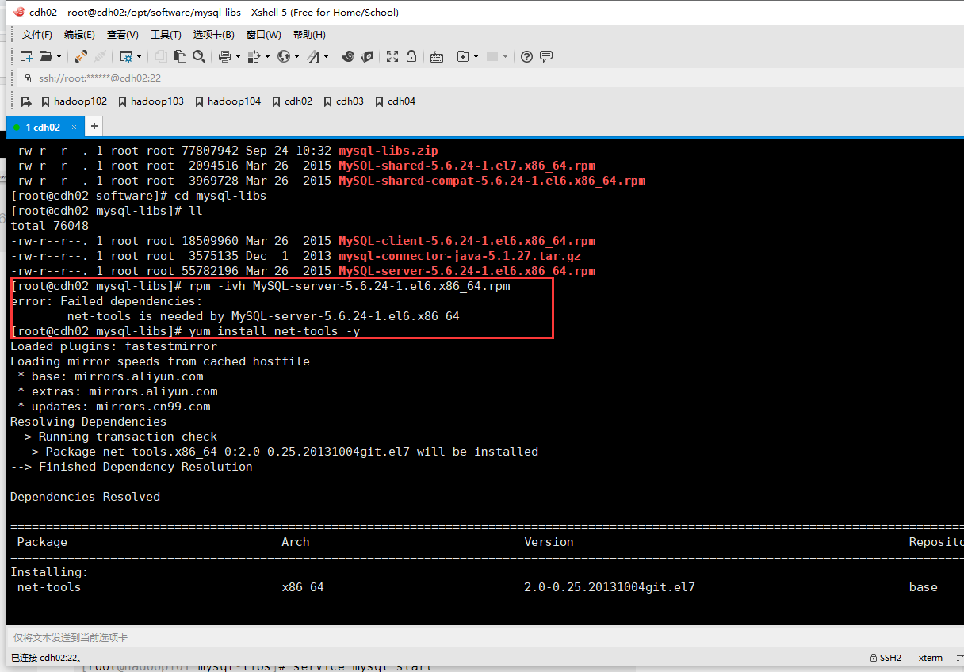Screen dimensions: 964x672
Task: Open the 选项卡(B) menu
Action: (x=214, y=35)
